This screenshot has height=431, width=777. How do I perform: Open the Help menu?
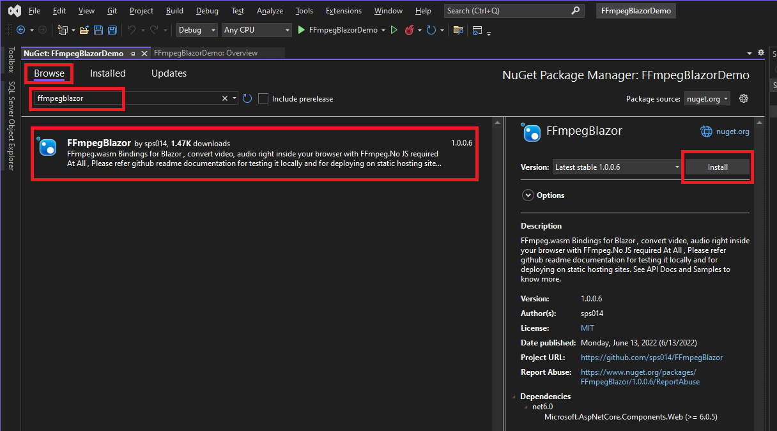coord(423,11)
